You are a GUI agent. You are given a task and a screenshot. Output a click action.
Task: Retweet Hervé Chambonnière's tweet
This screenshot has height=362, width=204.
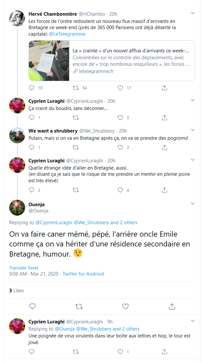coord(76,88)
